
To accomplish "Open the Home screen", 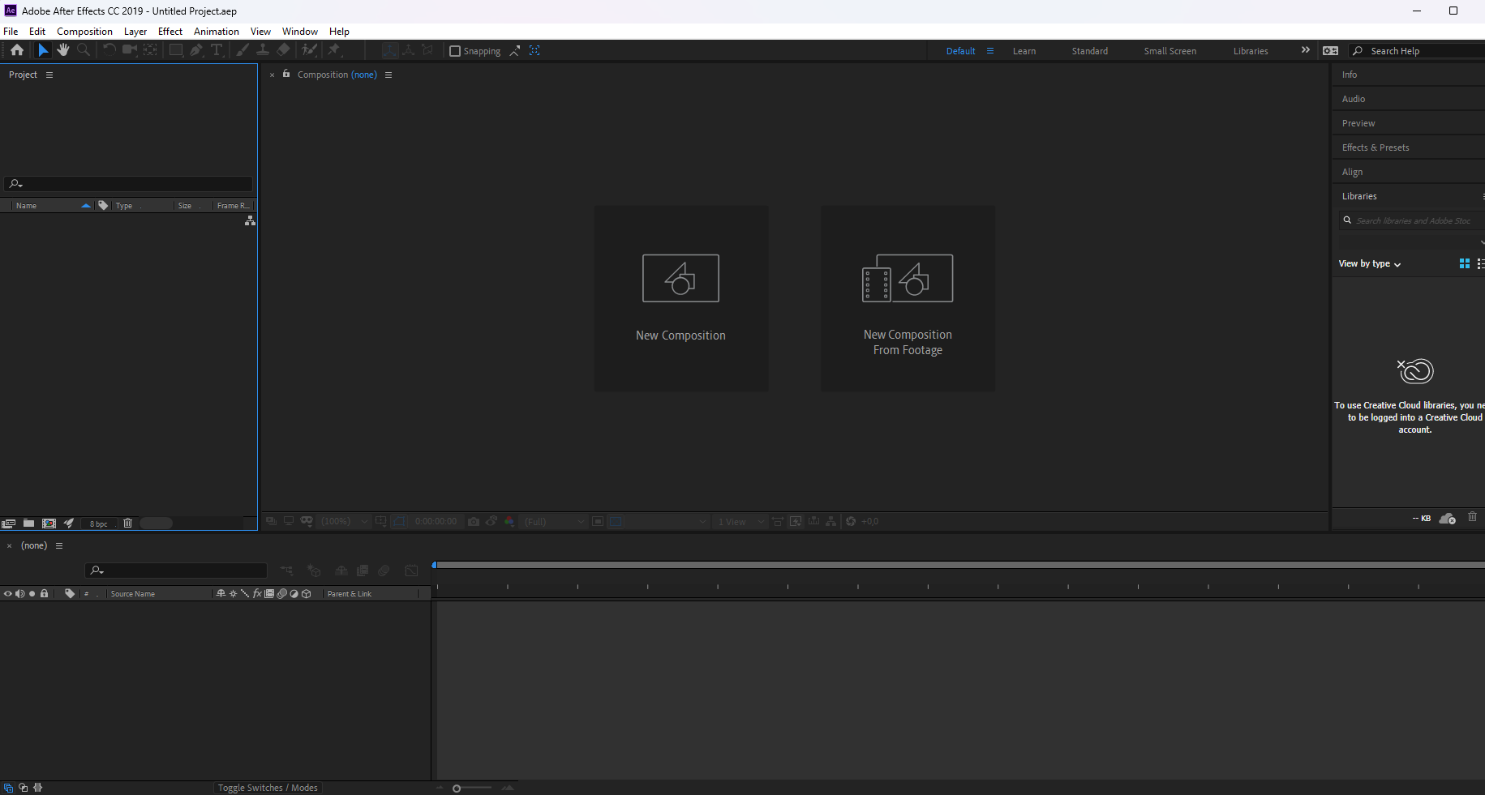I will (17, 49).
